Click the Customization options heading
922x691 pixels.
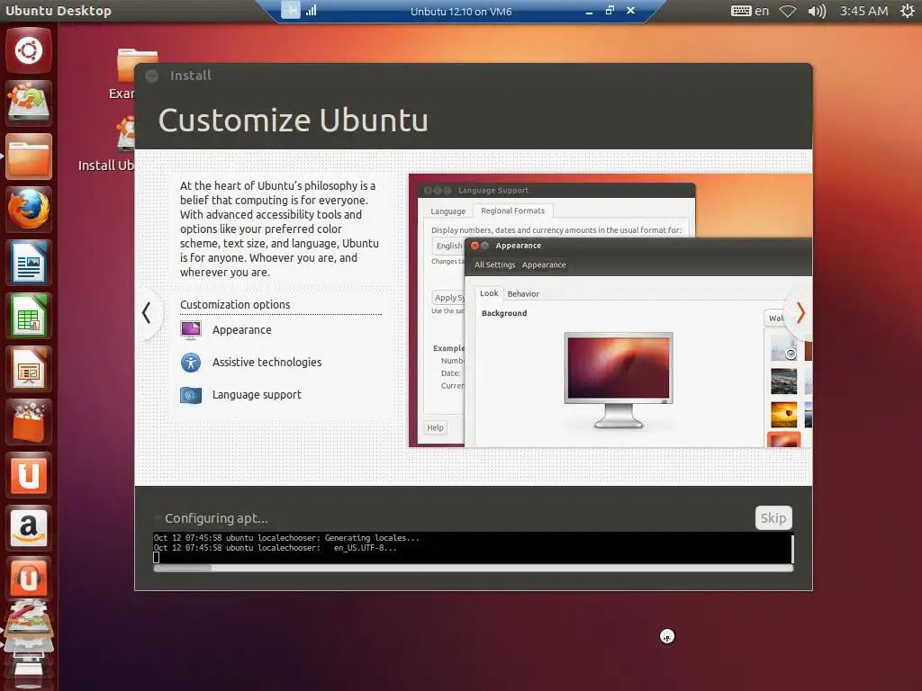(235, 304)
